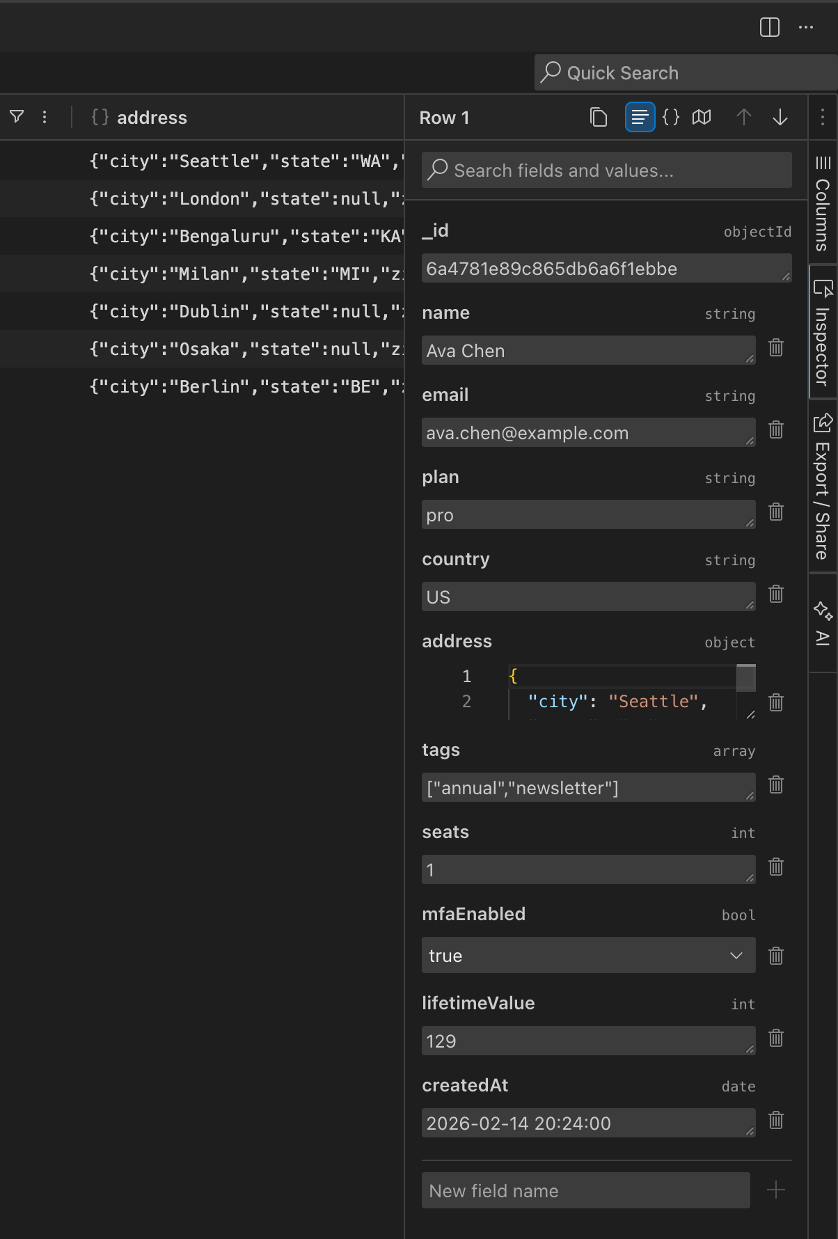Image resolution: width=838 pixels, height=1239 pixels.
Task: Delete the name field
Action: point(776,347)
